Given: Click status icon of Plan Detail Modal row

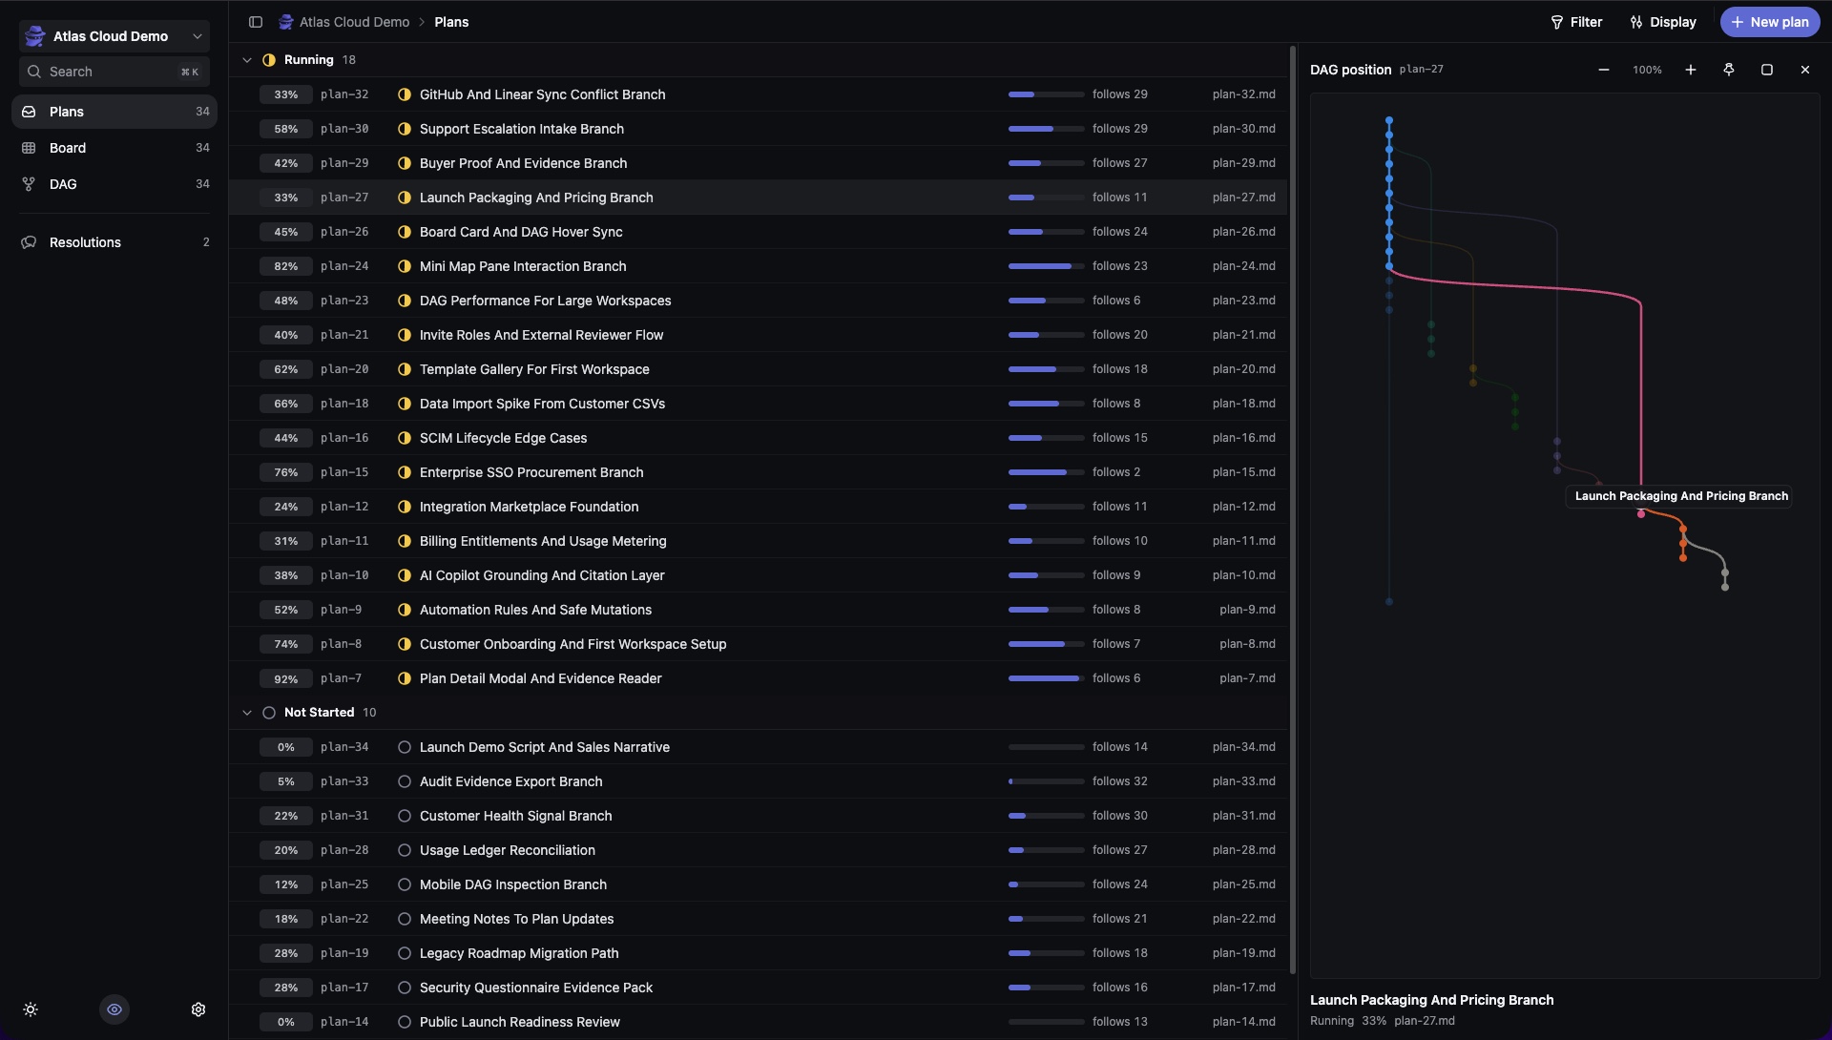Looking at the screenshot, I should click(x=405, y=678).
